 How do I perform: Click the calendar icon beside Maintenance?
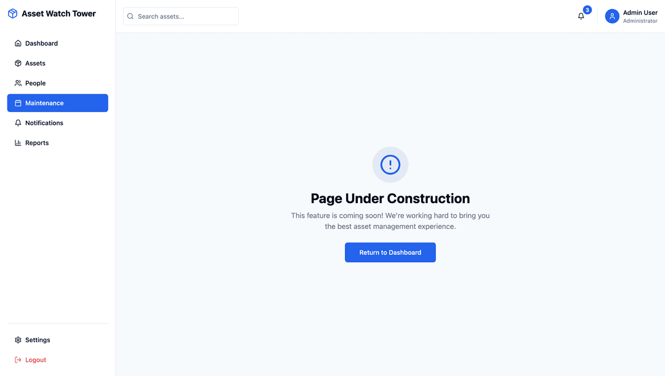[x=18, y=103]
